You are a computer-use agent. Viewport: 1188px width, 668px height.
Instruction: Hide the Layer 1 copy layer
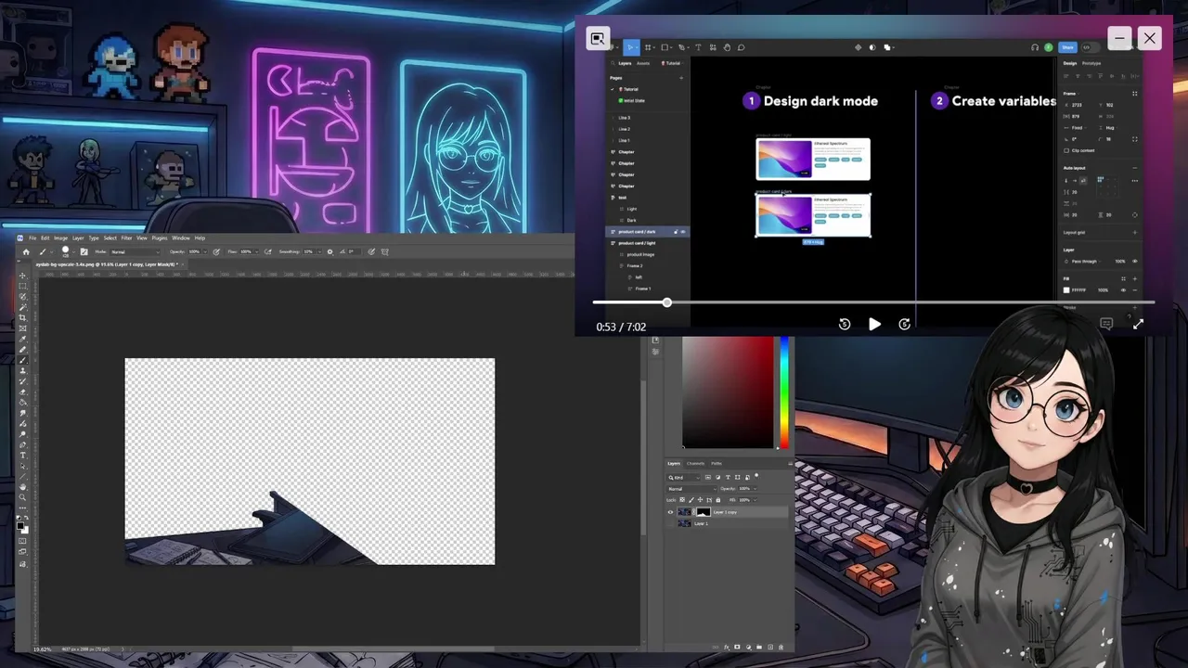coord(670,512)
